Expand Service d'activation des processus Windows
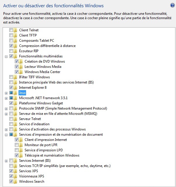Screen dimensions: 176x187 [x=6, y=130]
